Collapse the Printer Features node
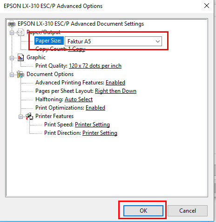This screenshot has width=216, height=222. (20, 117)
